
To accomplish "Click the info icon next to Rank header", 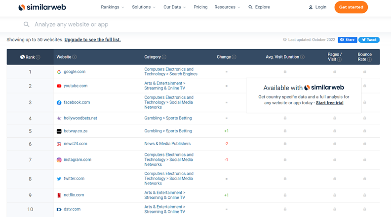I will [38, 57].
